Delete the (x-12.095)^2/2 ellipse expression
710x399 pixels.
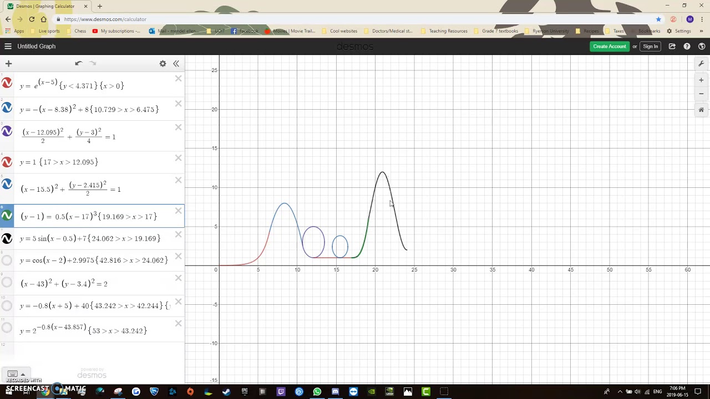178,127
